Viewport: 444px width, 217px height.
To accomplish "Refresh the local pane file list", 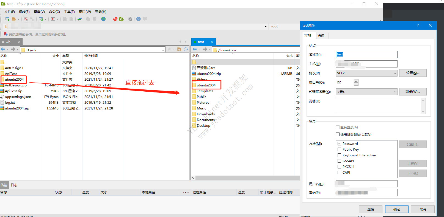I will 186,49.
